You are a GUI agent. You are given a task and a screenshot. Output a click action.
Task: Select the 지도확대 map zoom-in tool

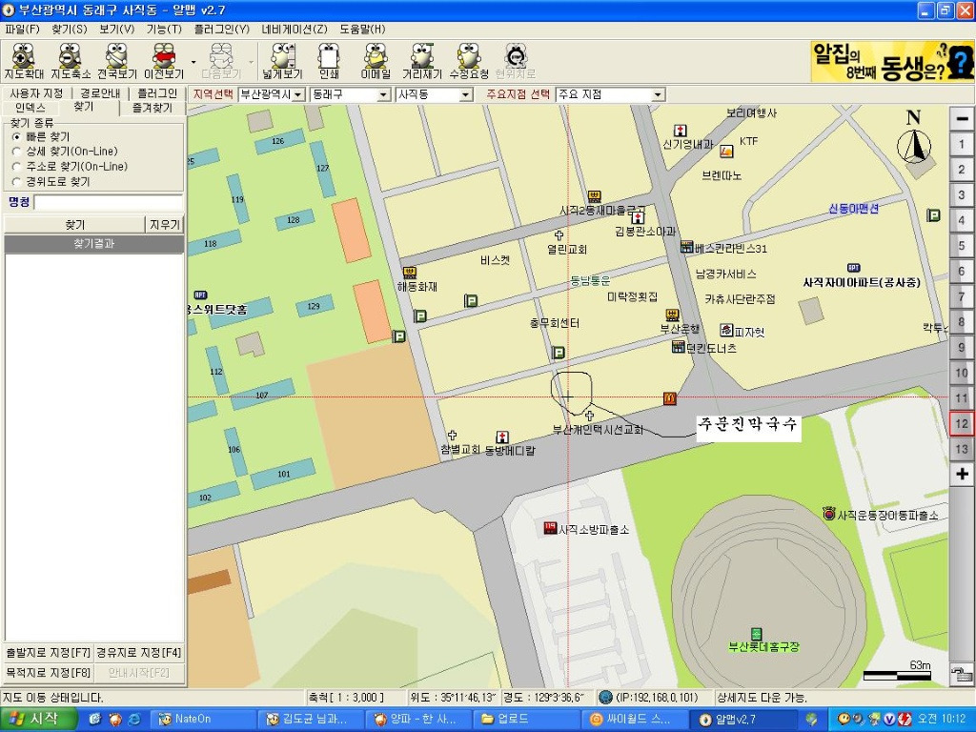pyautogui.click(x=24, y=62)
